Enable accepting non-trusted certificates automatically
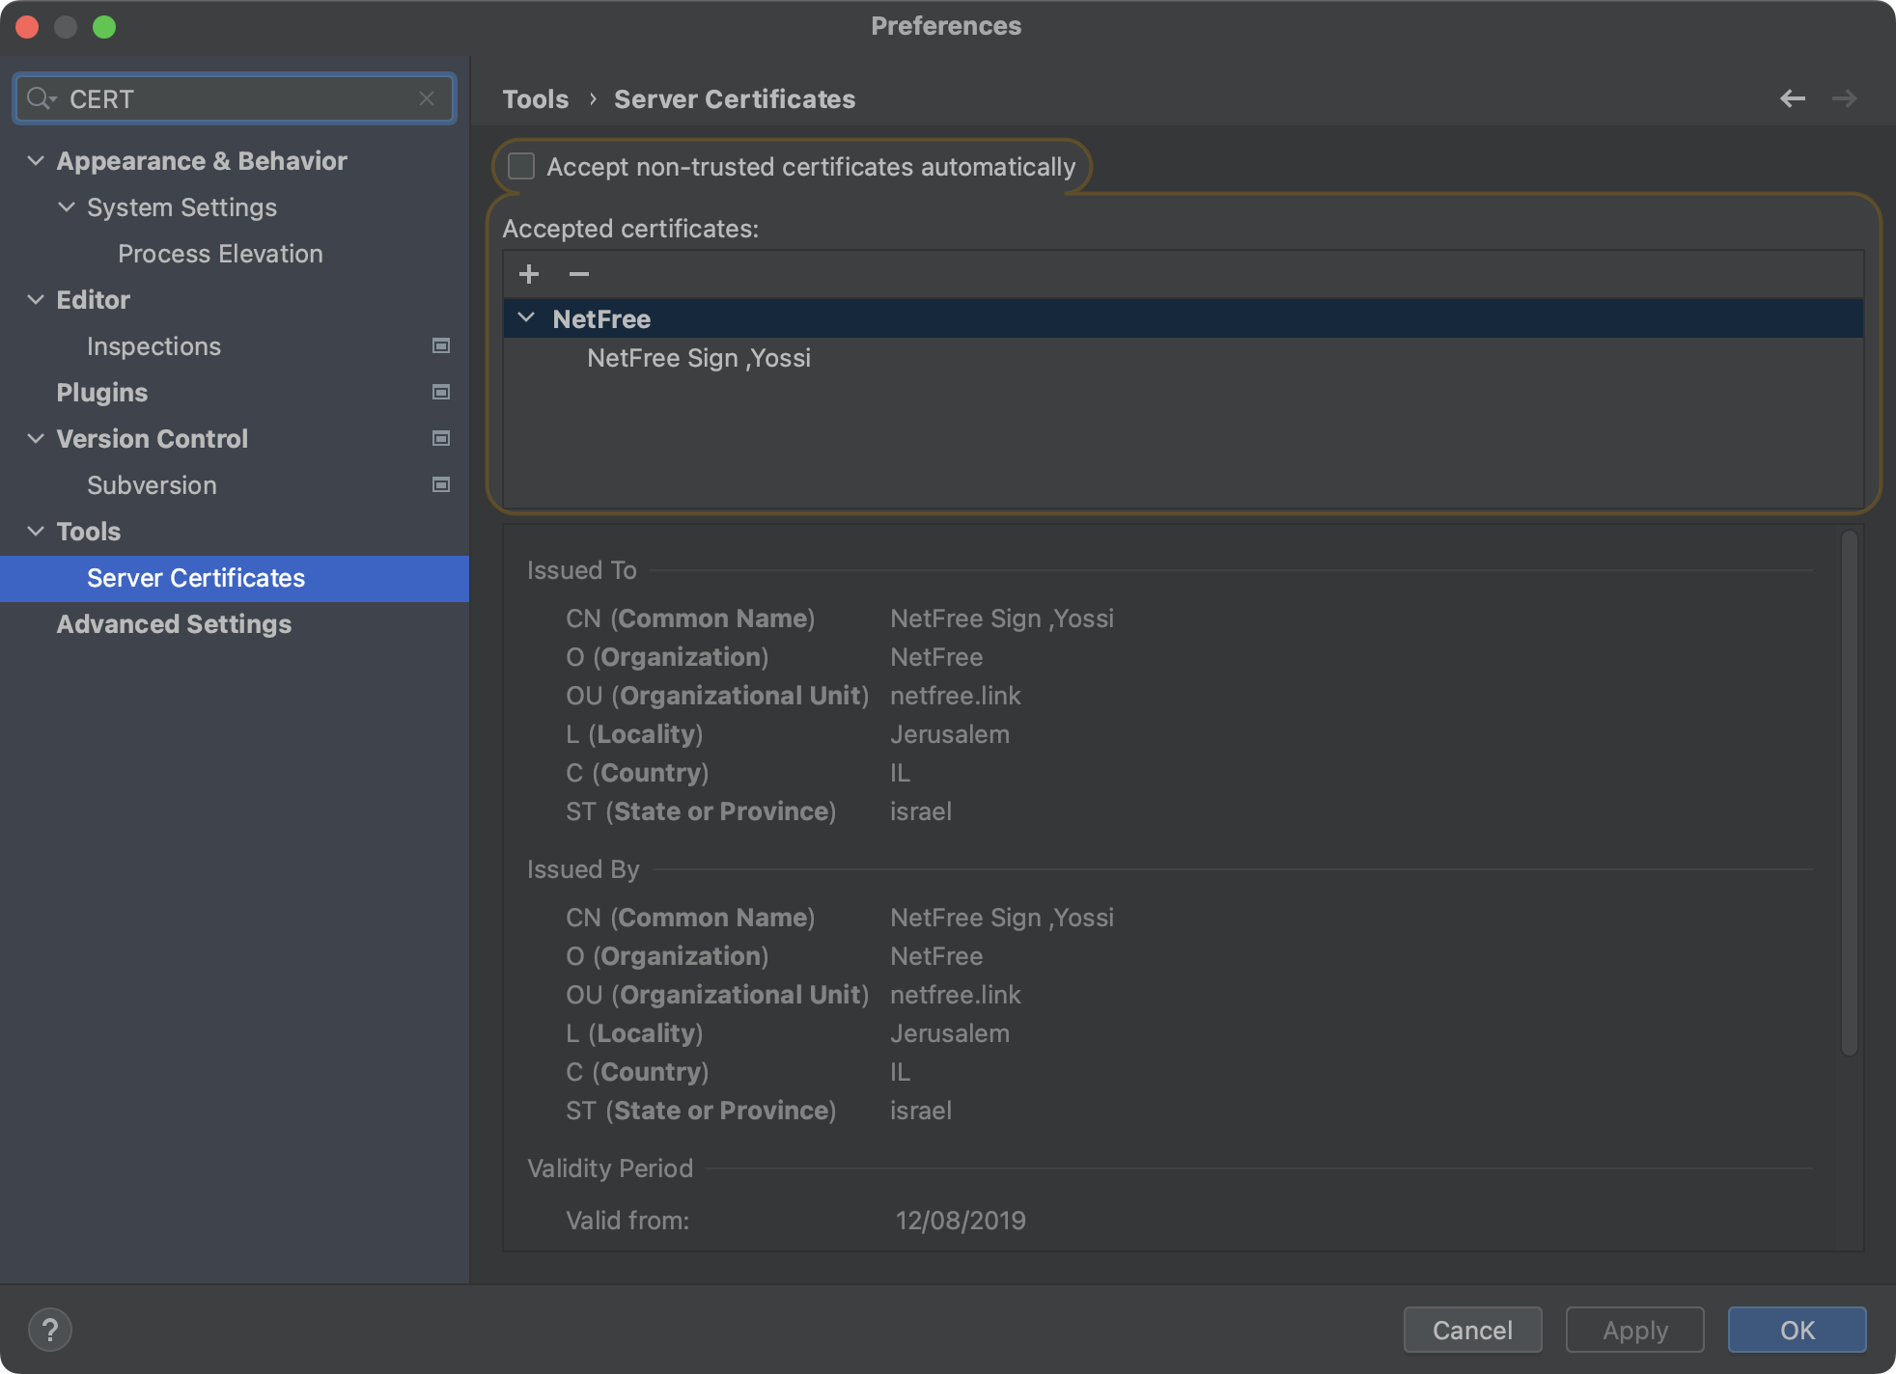The height and width of the screenshot is (1374, 1896). 521,166
